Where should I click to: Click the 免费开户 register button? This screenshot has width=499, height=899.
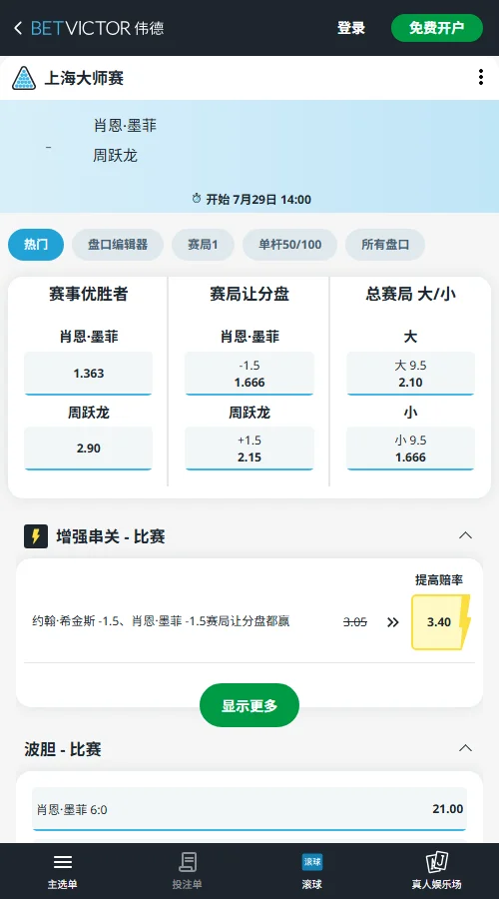tap(437, 28)
